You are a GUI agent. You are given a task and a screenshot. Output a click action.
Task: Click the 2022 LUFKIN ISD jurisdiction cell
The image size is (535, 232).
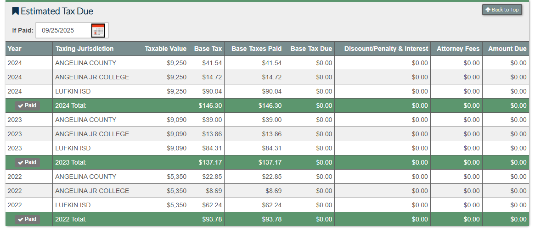pyautogui.click(x=73, y=205)
